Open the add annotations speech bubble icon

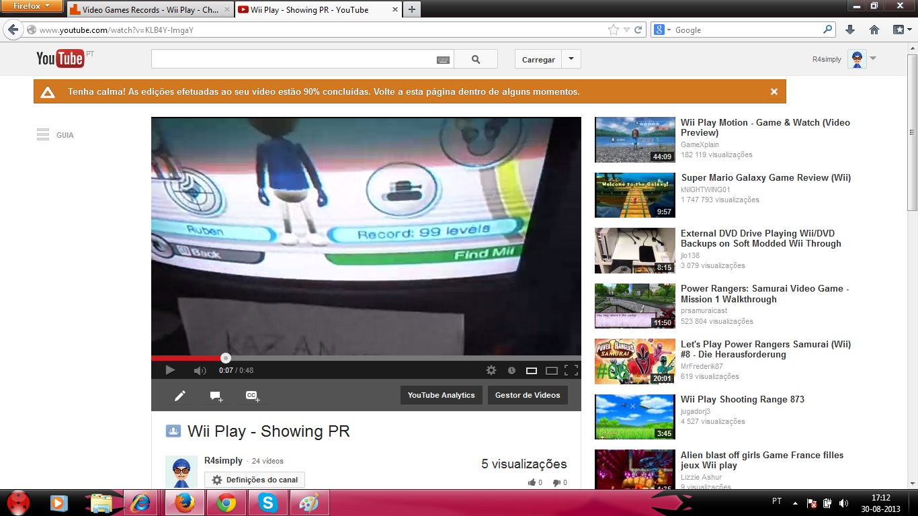[x=216, y=396]
